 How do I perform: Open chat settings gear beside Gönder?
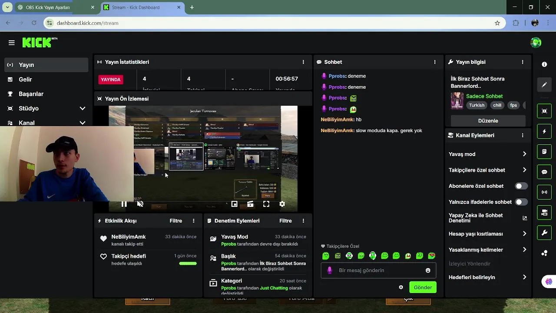click(401, 287)
